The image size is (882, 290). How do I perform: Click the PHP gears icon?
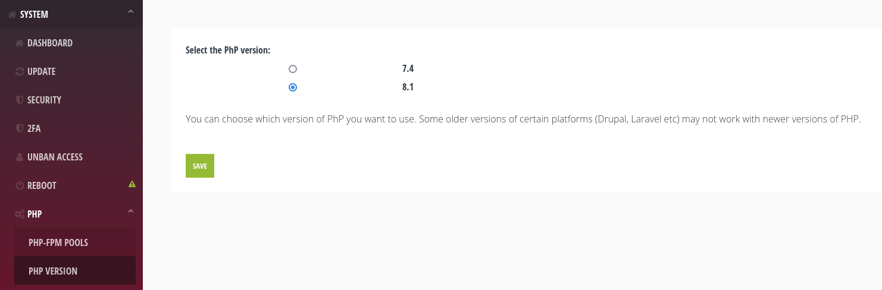click(20, 214)
